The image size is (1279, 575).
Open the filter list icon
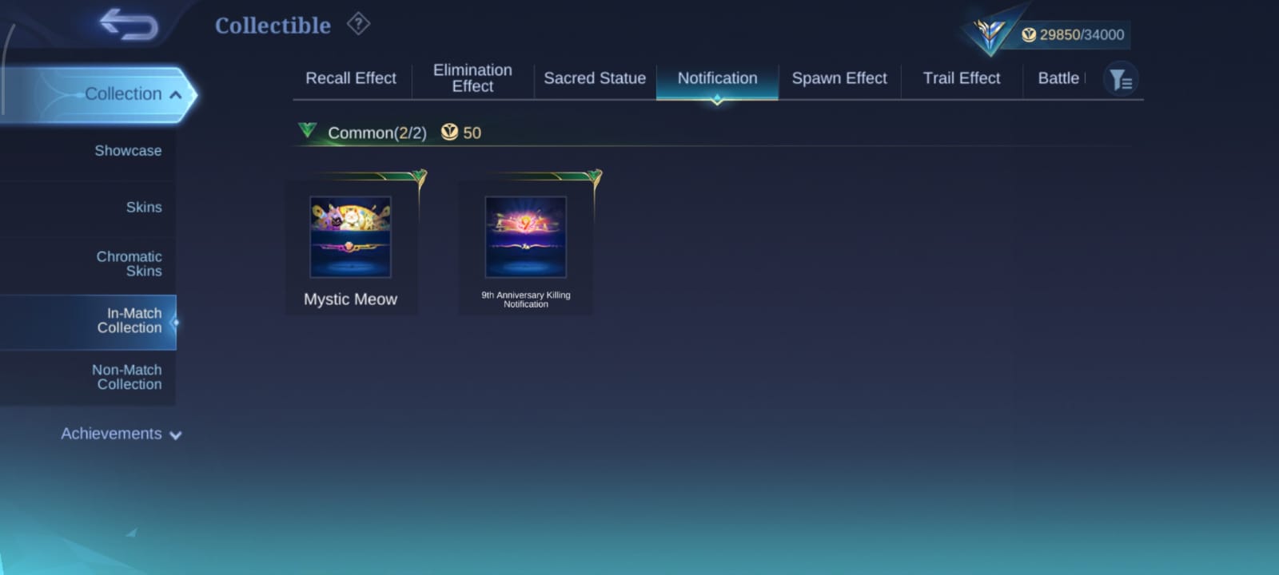point(1121,79)
